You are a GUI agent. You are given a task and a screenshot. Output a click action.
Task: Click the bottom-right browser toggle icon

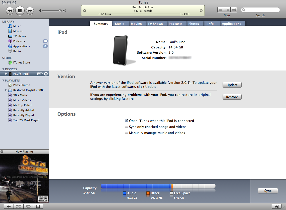point(276,206)
